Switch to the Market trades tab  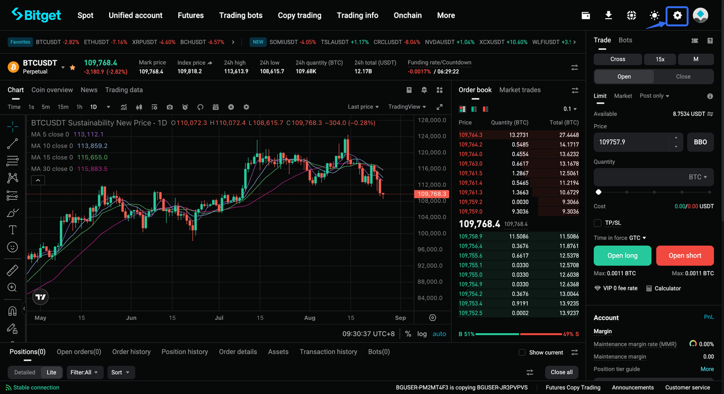click(520, 90)
